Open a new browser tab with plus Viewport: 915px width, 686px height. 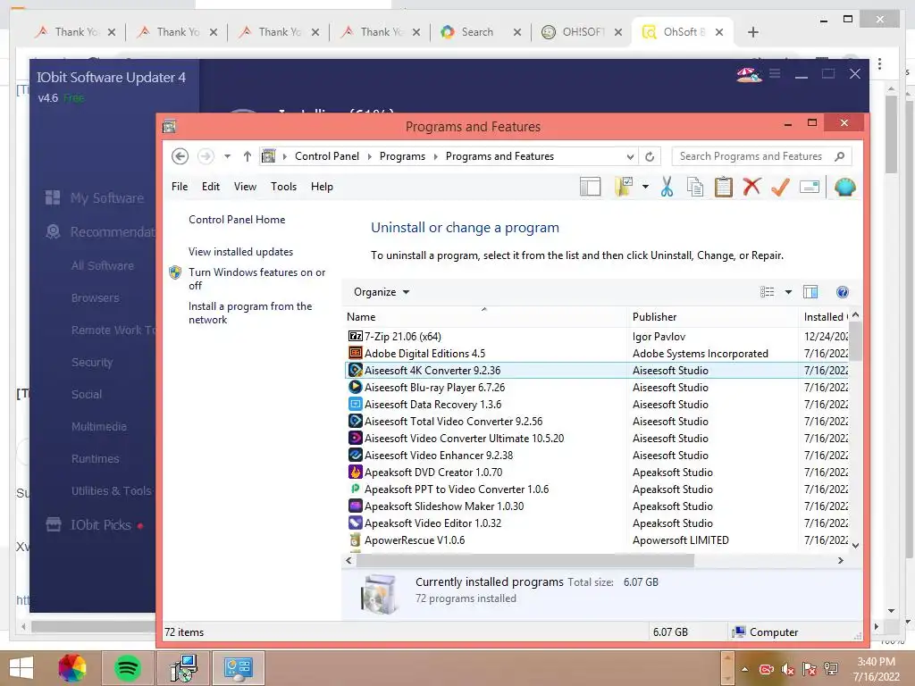tap(752, 32)
